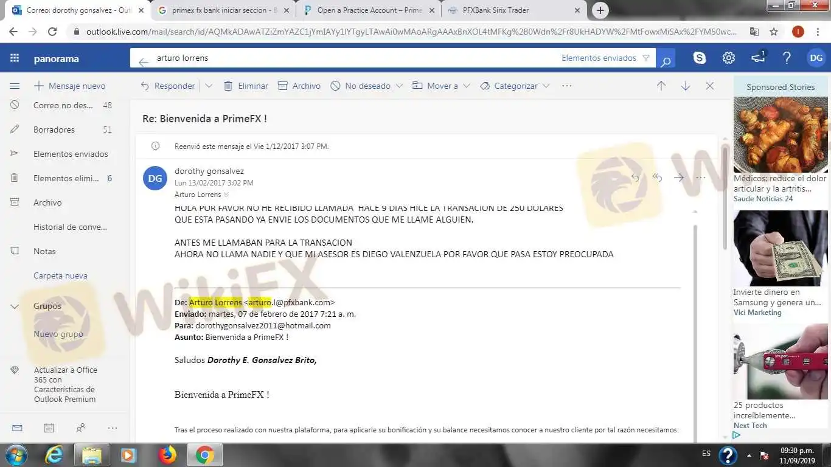Click the Translate page icon in the address bar
Image resolution: width=831 pixels, height=467 pixels.
tap(754, 32)
